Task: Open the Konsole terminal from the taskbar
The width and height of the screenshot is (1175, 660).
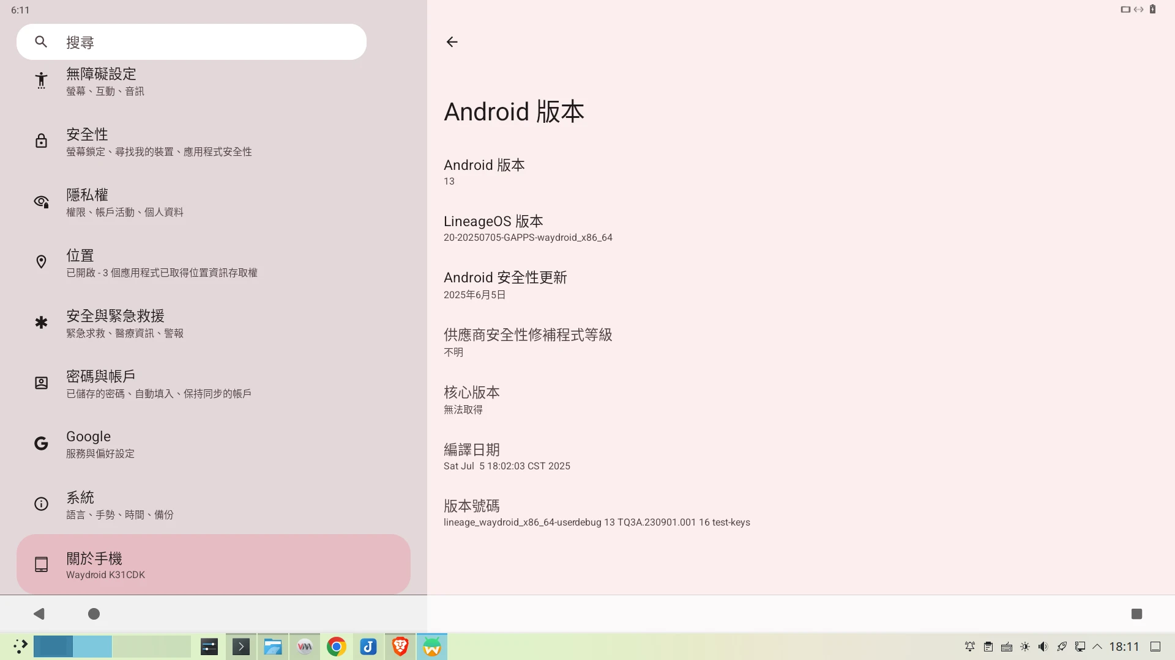Action: [x=241, y=647]
